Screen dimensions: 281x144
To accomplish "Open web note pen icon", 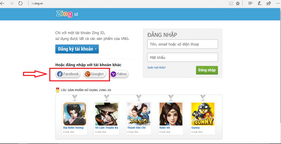I will [259, 3].
